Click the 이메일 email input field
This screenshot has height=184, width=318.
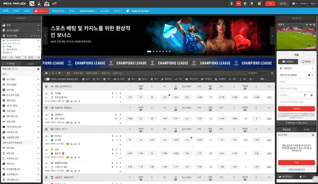point(296,82)
